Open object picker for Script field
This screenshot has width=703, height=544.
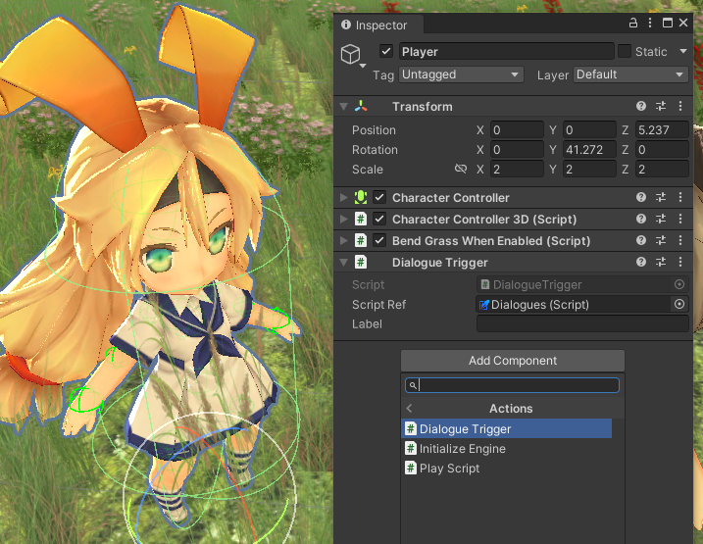(x=679, y=284)
